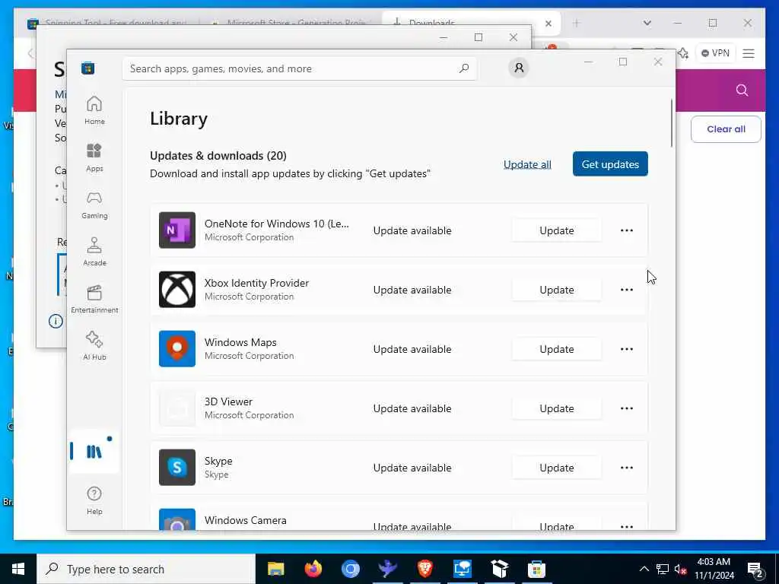The image size is (779, 584).
Task: Open Arcade section in Store sidebar
Action: tap(94, 252)
